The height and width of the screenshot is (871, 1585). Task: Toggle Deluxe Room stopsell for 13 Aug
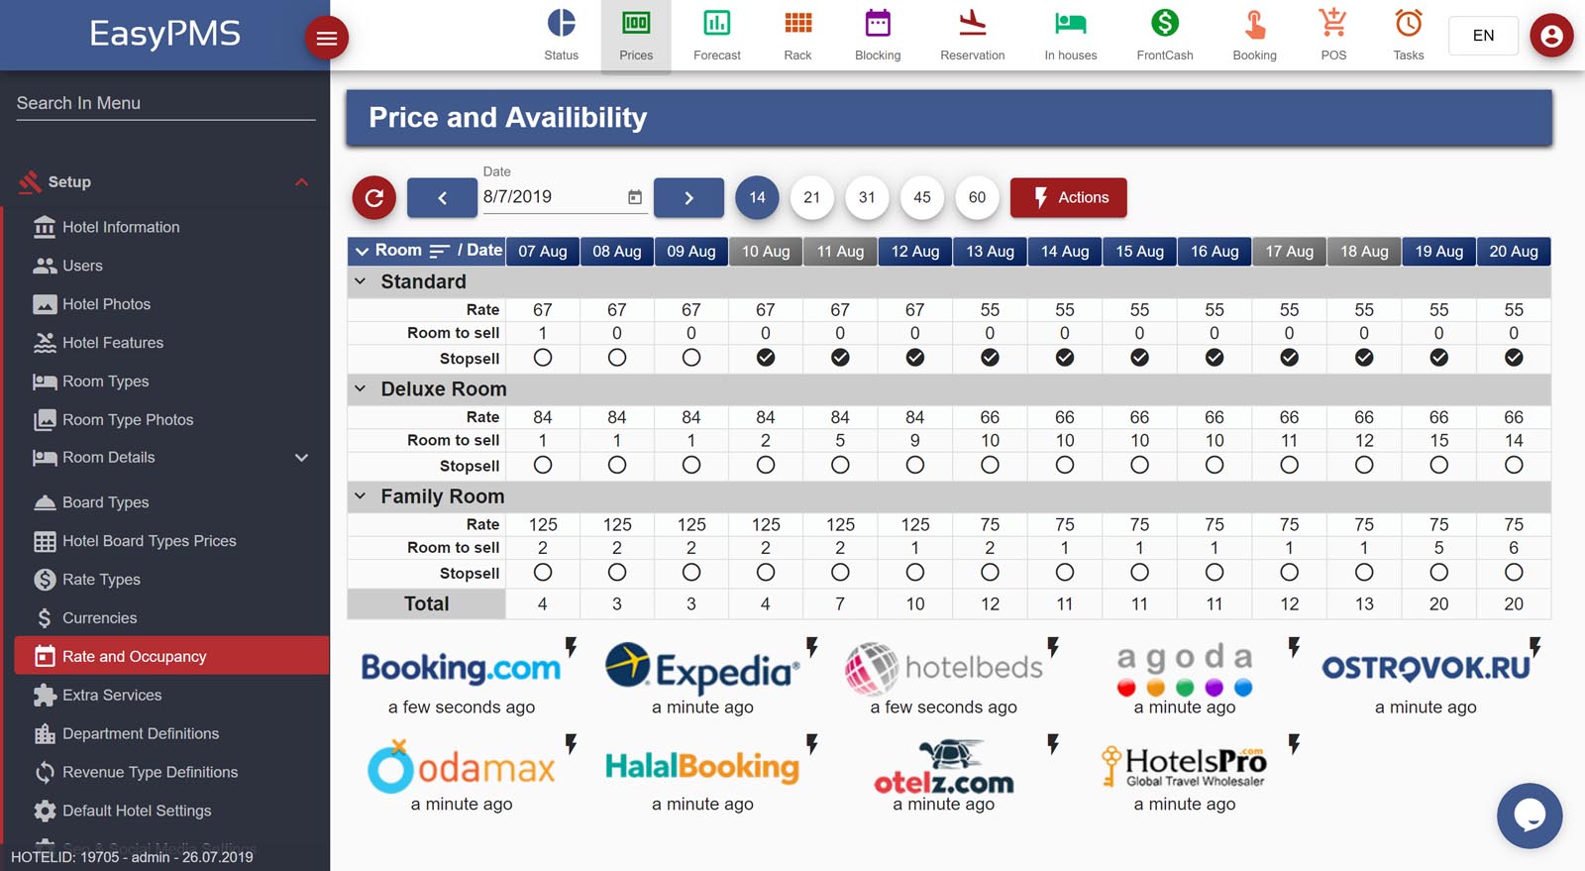(x=990, y=465)
